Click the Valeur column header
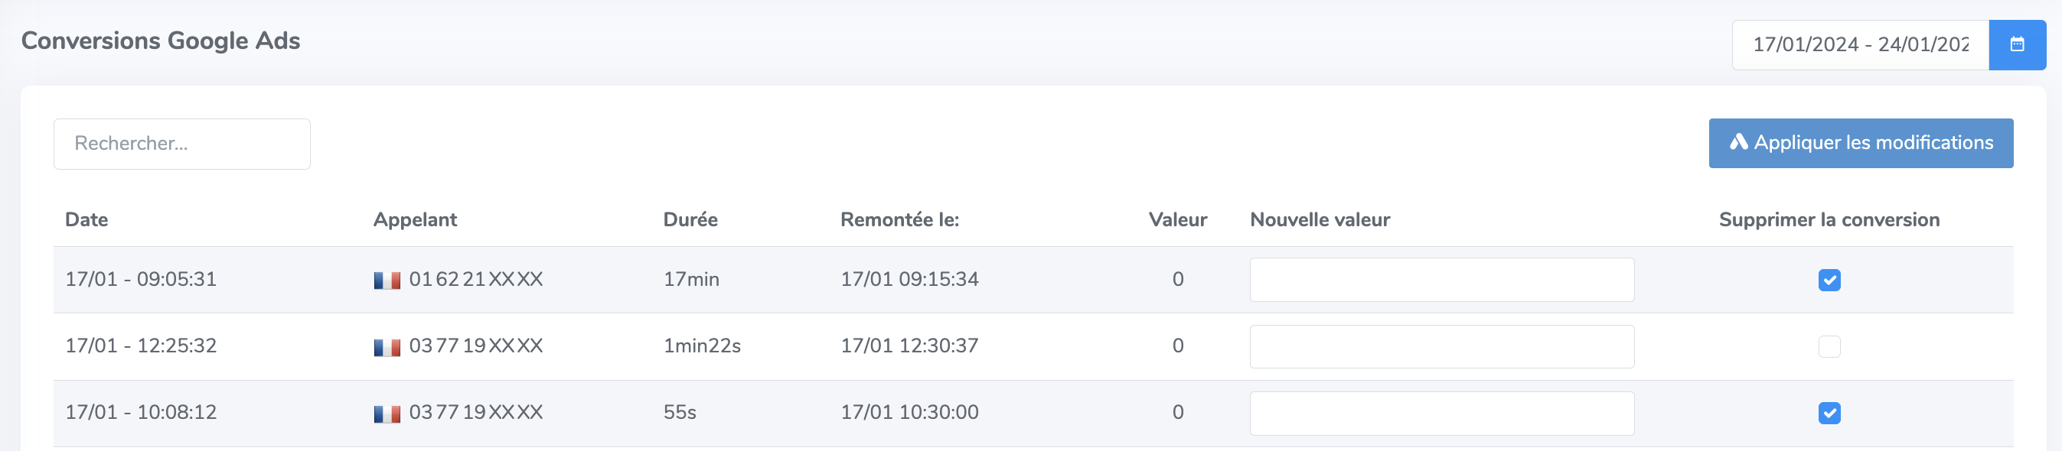2062x451 pixels. (x=1177, y=220)
